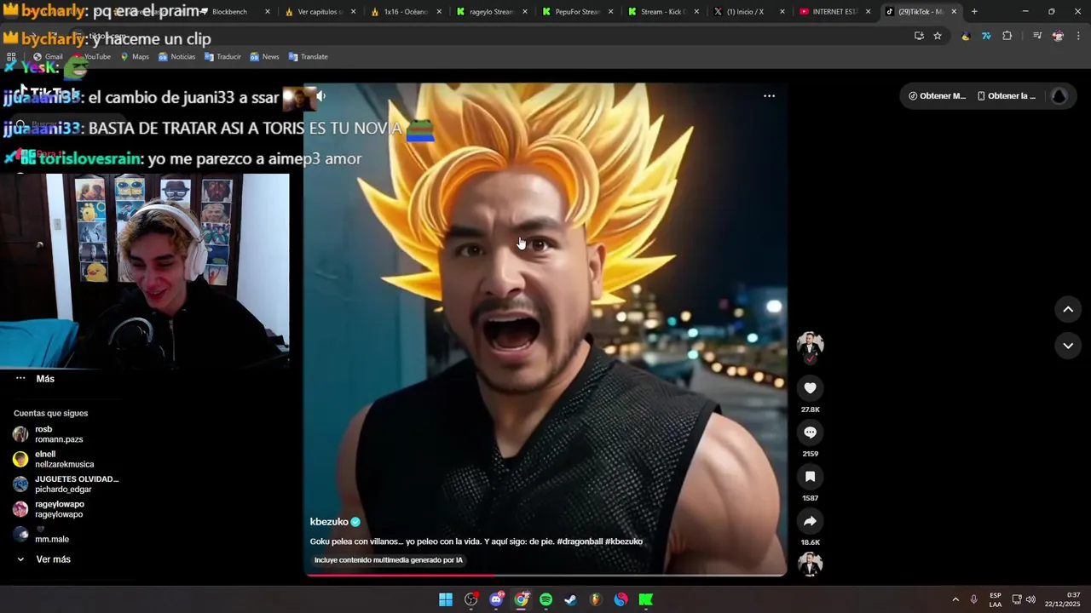This screenshot has height=613, width=1091.
Task: Open the JUGUETES OLVIDAD... followed account
Action: pyautogui.click(x=66, y=484)
